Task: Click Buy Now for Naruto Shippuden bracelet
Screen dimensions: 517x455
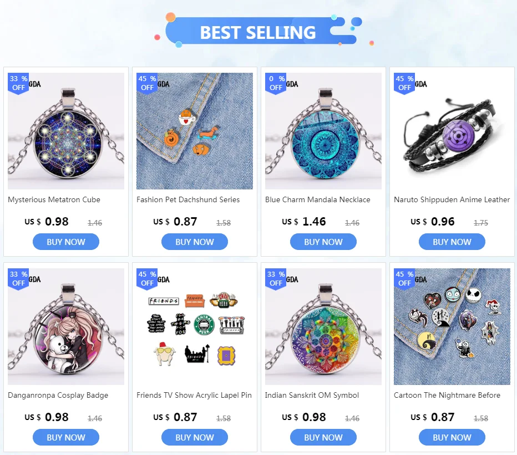Action: [x=452, y=242]
